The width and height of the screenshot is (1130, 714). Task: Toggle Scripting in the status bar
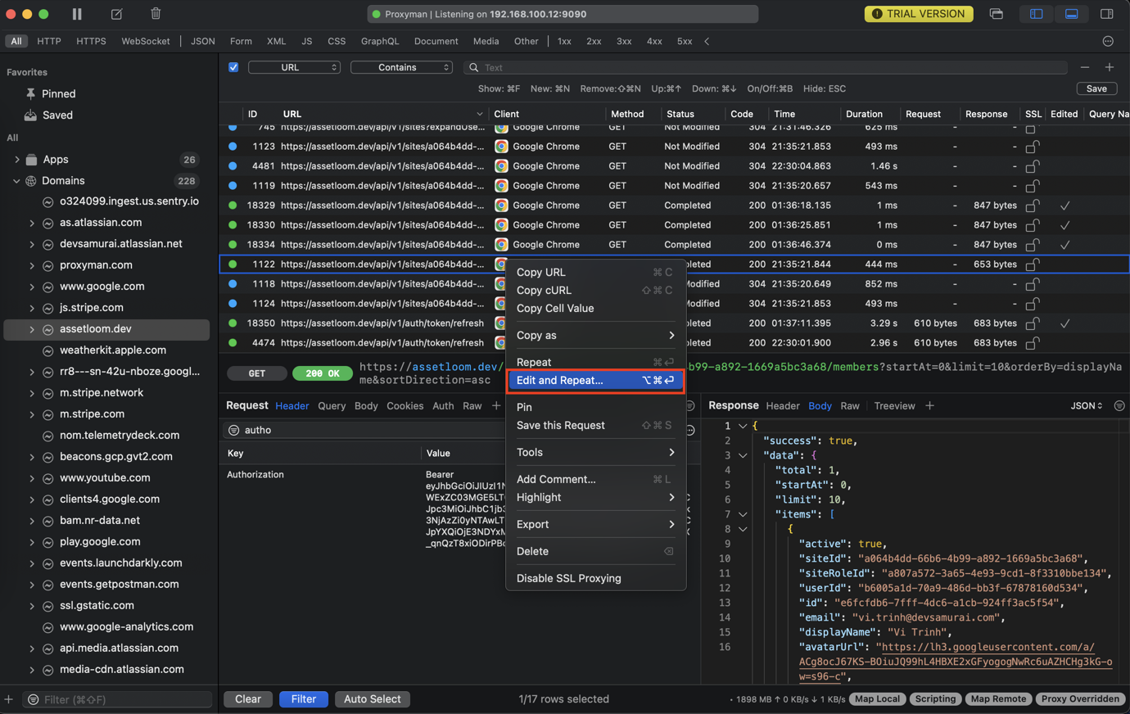pyautogui.click(x=935, y=699)
